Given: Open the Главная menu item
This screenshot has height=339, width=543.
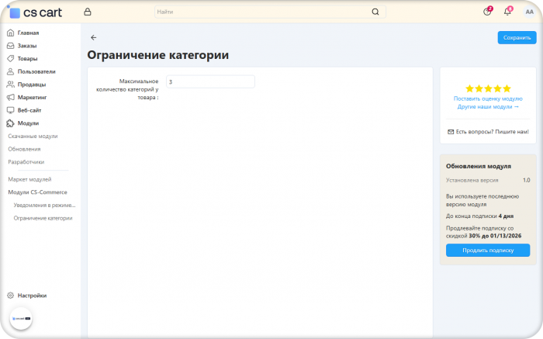Looking at the screenshot, I should (29, 33).
